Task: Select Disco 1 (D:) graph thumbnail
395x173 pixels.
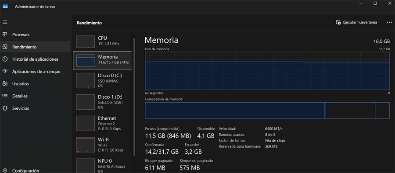Action: point(86,102)
